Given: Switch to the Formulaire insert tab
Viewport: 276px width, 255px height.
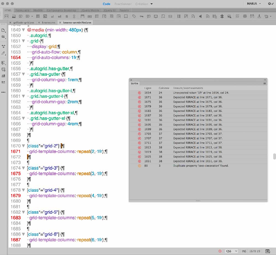Looking at the screenshot, I should pyautogui.click(x=23, y=10).
